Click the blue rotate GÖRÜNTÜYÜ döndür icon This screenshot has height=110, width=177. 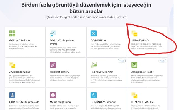click(93, 95)
